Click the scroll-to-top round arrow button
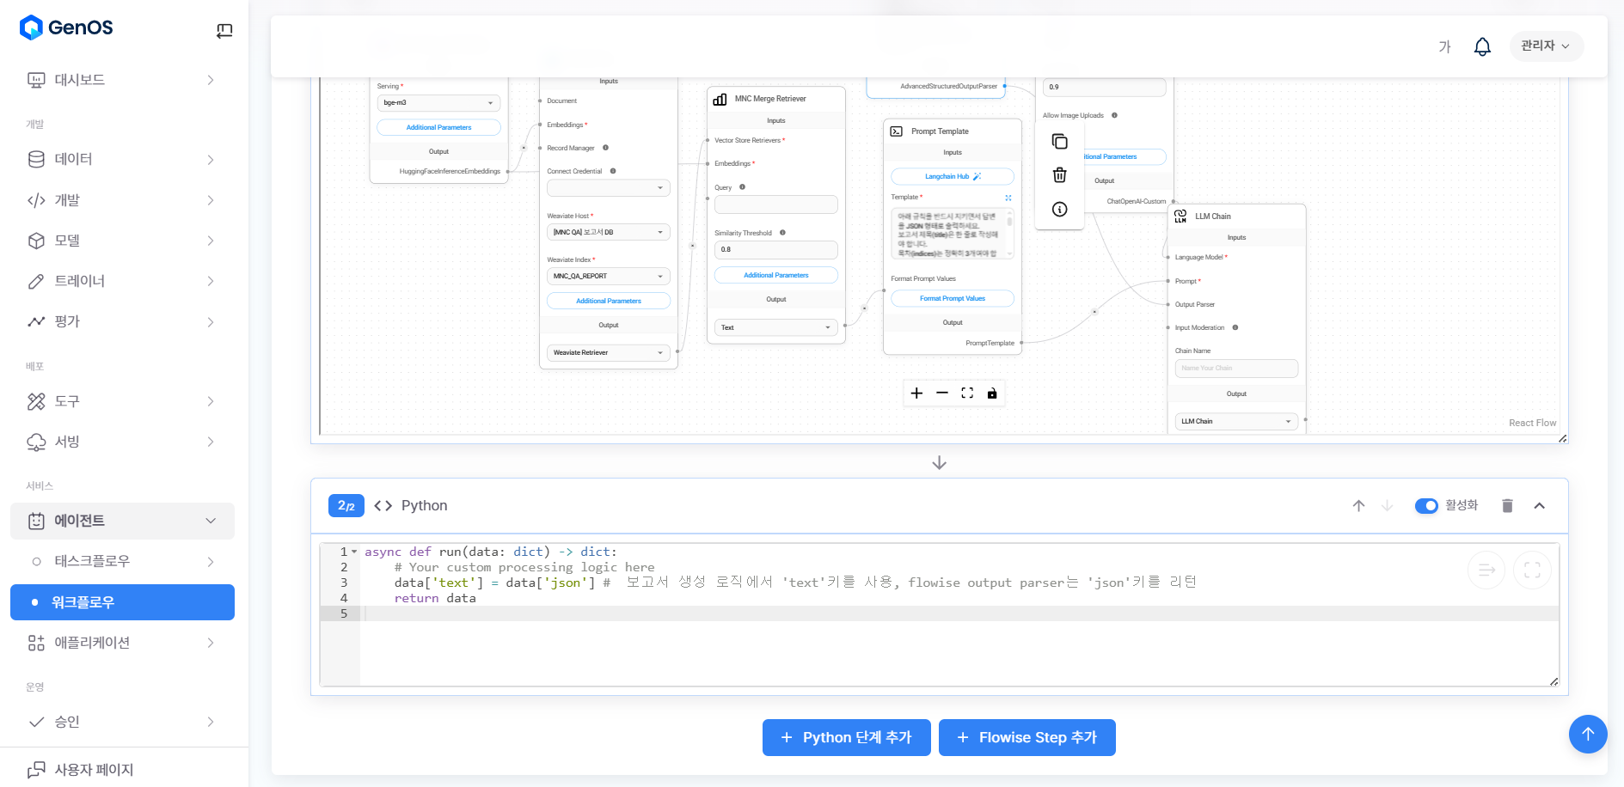 click(1587, 735)
